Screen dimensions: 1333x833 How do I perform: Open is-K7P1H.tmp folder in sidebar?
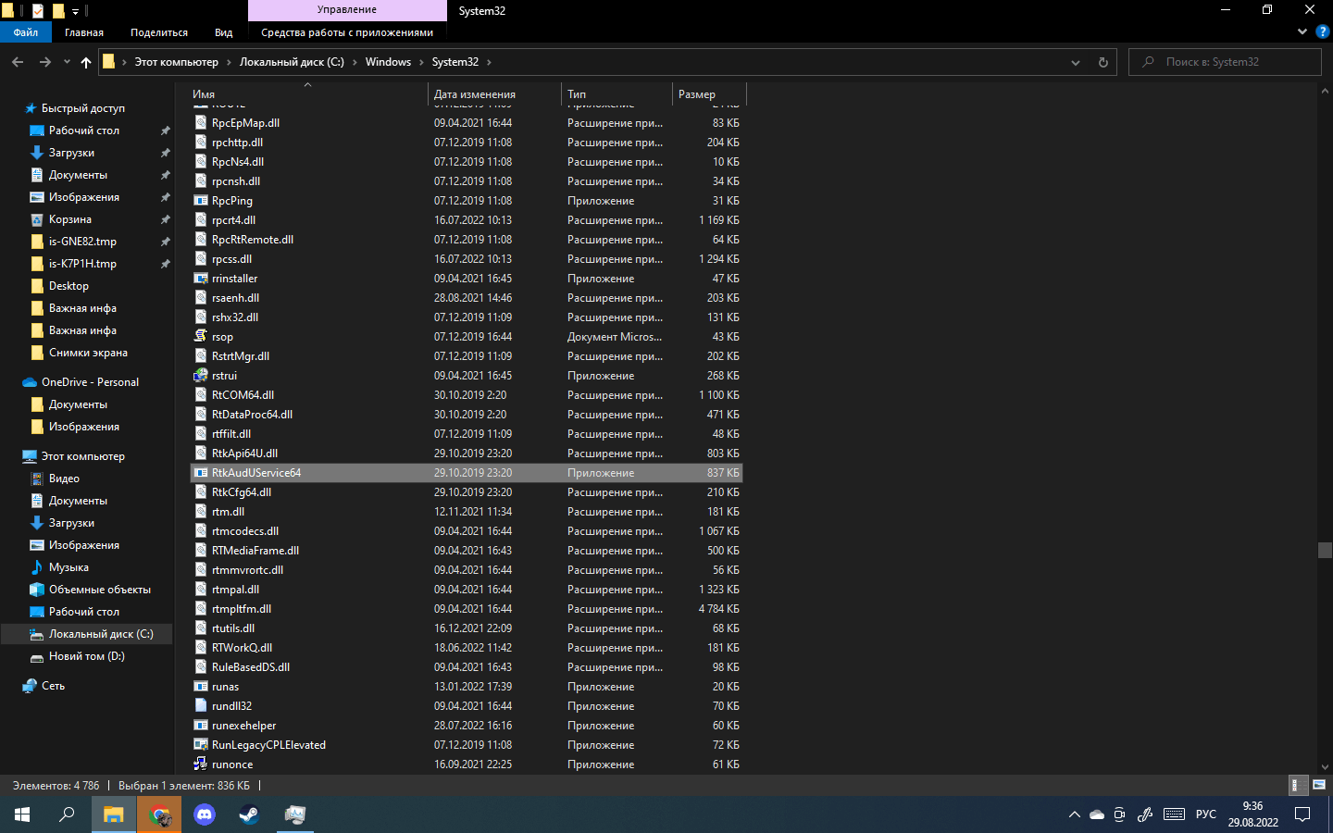point(82,264)
